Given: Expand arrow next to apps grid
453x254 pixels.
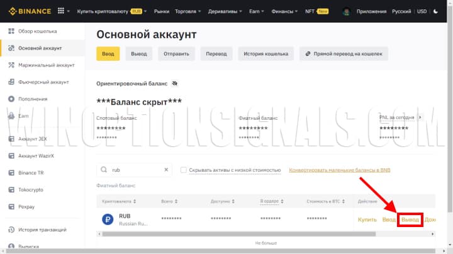Looking at the screenshot, I should pos(69,11).
